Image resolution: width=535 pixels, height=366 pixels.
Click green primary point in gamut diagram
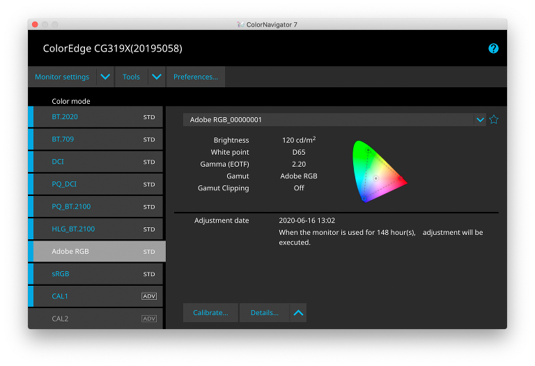368,150
